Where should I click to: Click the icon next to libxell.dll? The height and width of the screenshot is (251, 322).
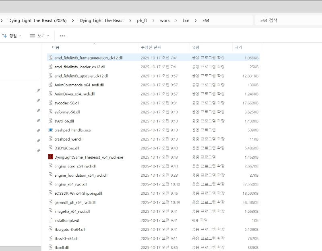pyautogui.click(x=51, y=247)
